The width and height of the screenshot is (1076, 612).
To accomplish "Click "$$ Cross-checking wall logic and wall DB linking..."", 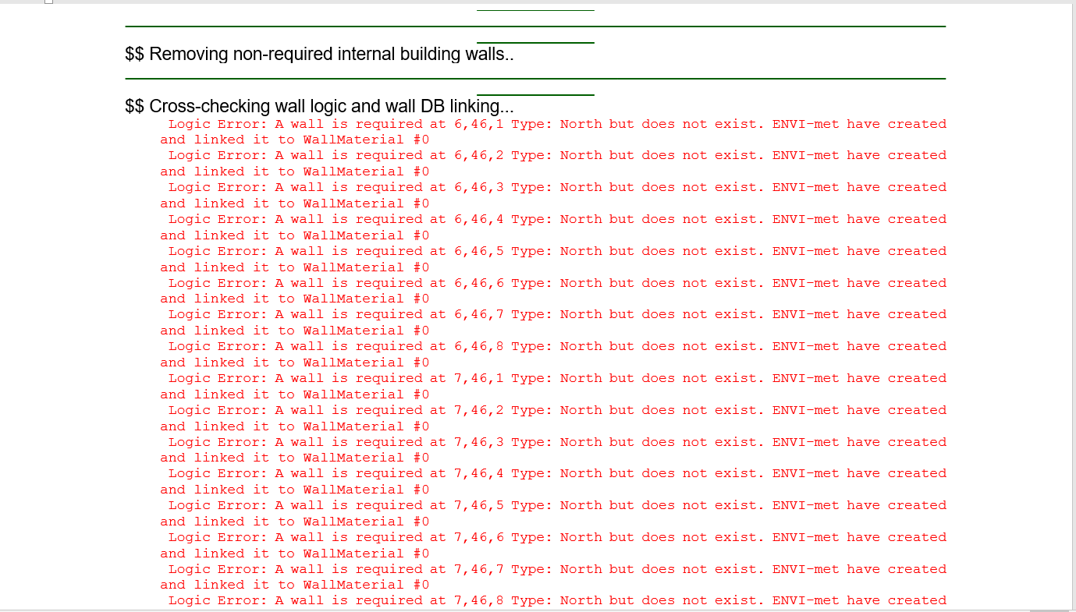I will 319,106.
